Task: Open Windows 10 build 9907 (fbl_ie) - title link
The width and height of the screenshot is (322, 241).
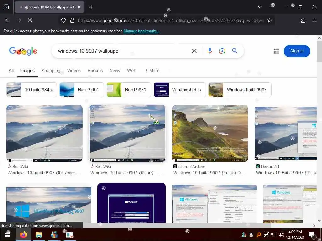Action: click(126, 173)
